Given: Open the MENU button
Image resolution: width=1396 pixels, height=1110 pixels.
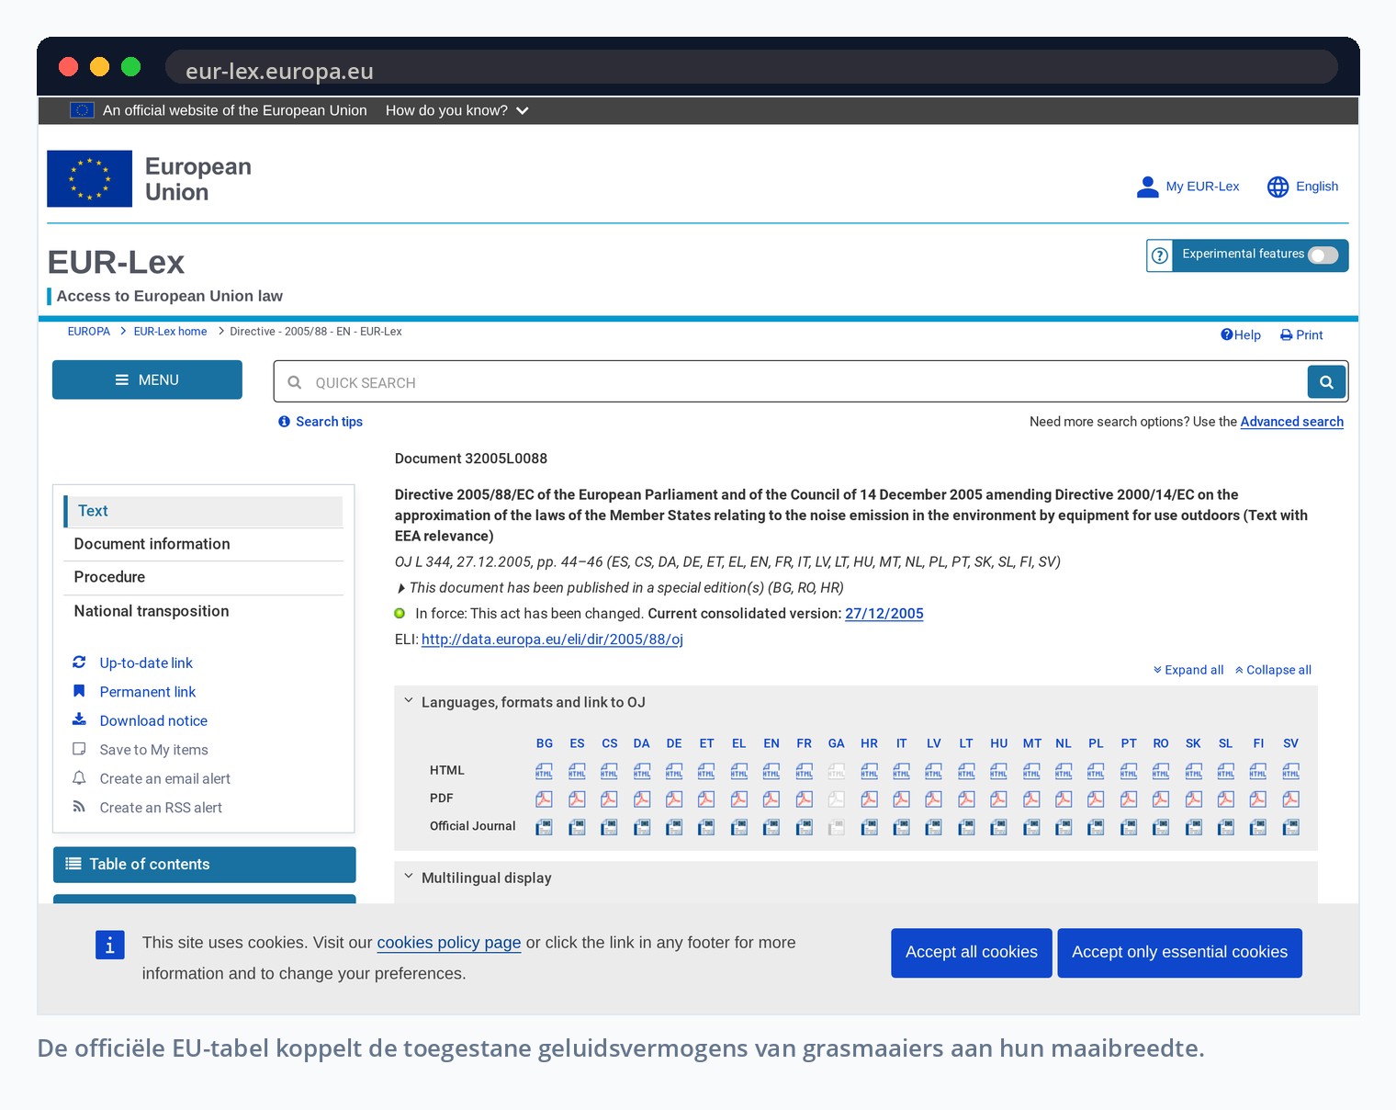Looking at the screenshot, I should click(147, 379).
